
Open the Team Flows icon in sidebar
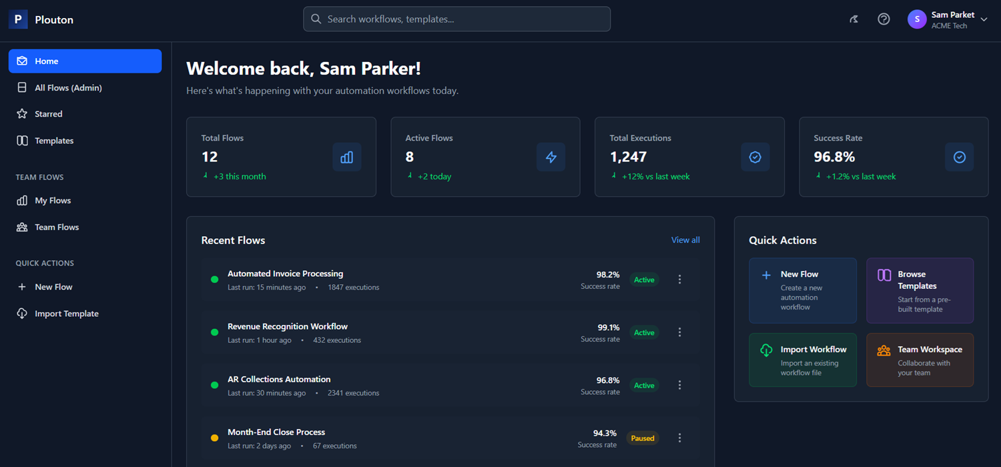pyautogui.click(x=23, y=227)
